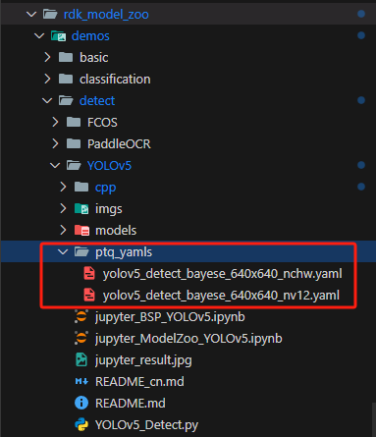This screenshot has height=437, width=376.
Task: Click the Jupyter icon of jupyter_BSP_YOLOv5.ipynb
Action: coord(81,316)
